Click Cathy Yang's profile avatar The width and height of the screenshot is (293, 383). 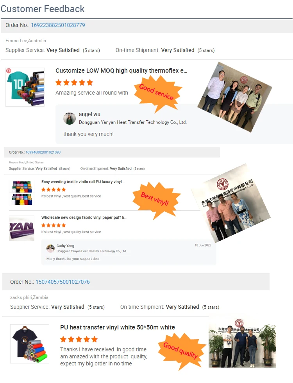[x=50, y=249]
